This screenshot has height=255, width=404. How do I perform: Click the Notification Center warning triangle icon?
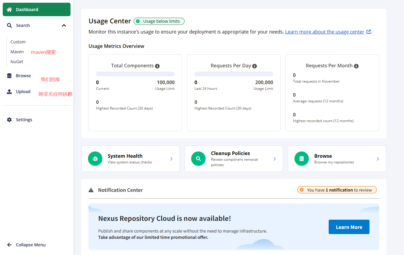click(x=91, y=190)
